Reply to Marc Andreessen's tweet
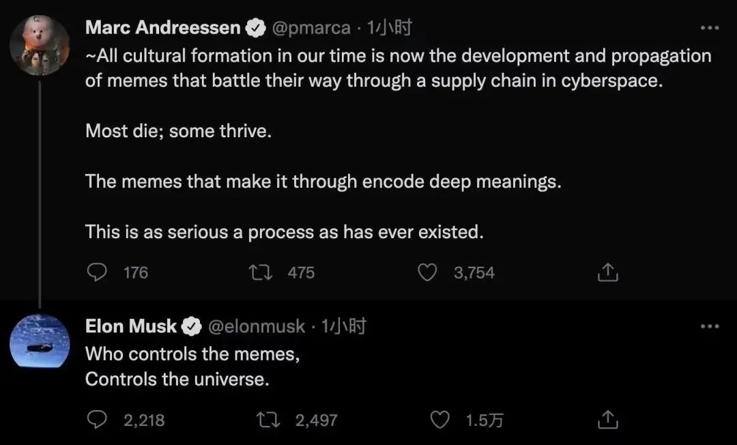737x445 pixels. click(x=98, y=273)
